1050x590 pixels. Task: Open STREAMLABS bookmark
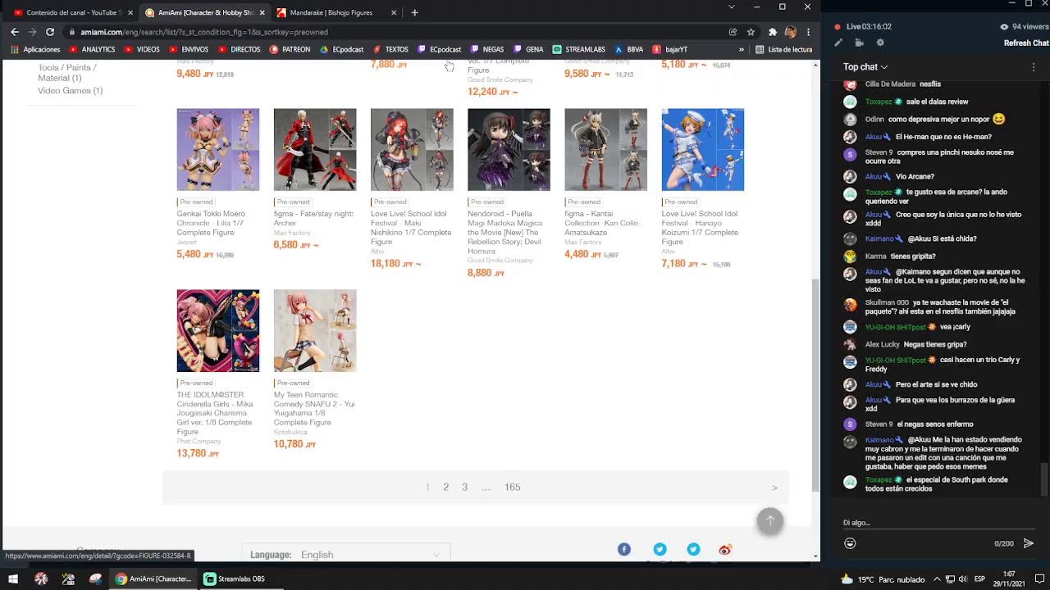point(579,49)
